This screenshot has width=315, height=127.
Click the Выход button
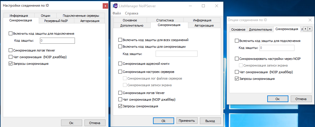(210, 121)
